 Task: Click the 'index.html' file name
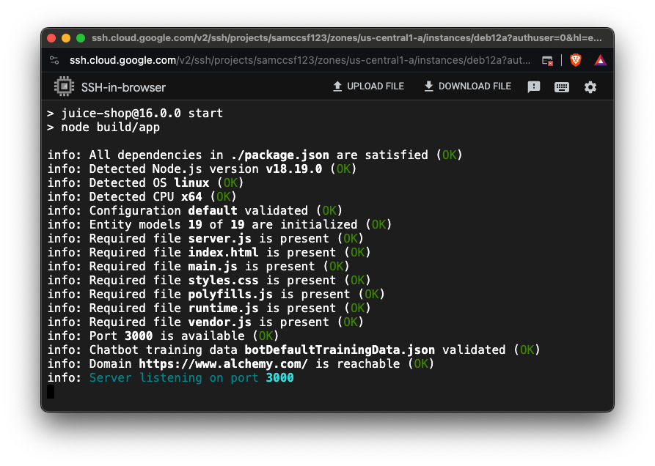point(223,252)
